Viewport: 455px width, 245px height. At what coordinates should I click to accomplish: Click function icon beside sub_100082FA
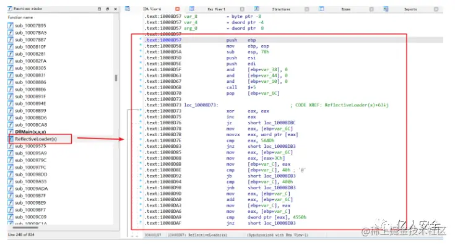click(x=11, y=61)
